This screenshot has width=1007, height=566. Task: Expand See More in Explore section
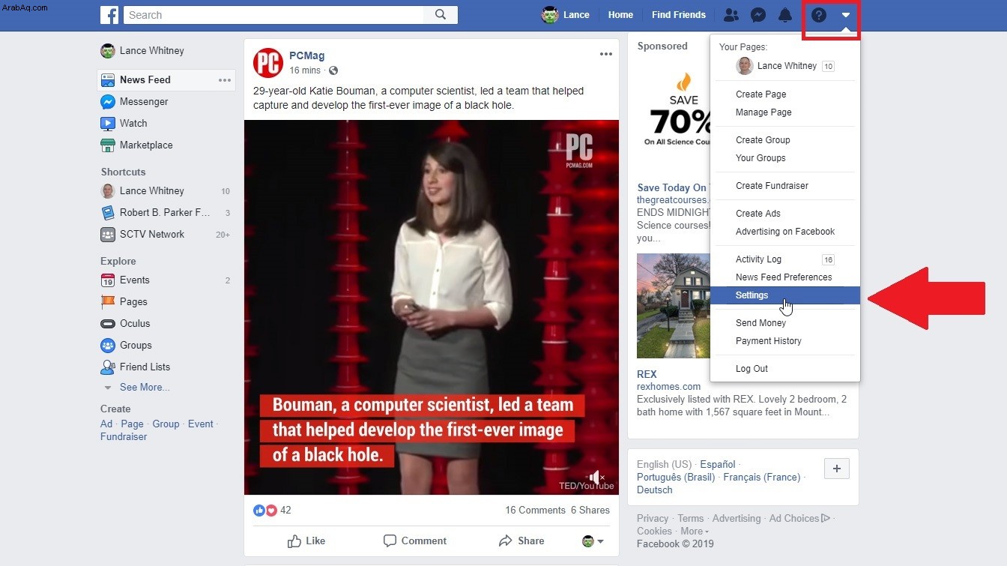point(145,388)
